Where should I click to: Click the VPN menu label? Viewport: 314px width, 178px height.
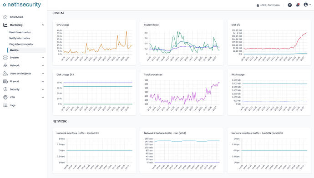(12, 98)
